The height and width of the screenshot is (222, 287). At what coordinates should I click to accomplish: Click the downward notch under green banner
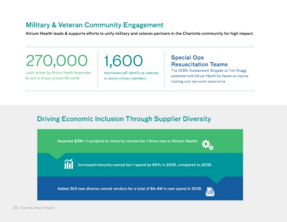(57, 156)
